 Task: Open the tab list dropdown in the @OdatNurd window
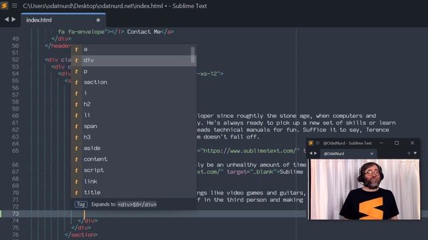click(415, 153)
